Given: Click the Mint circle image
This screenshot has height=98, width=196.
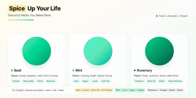Looking at the screenshot, I should (98, 51).
